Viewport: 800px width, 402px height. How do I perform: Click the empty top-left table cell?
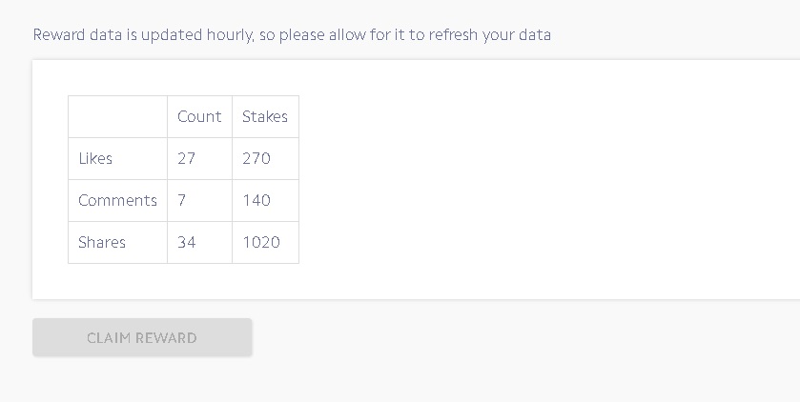(x=118, y=116)
